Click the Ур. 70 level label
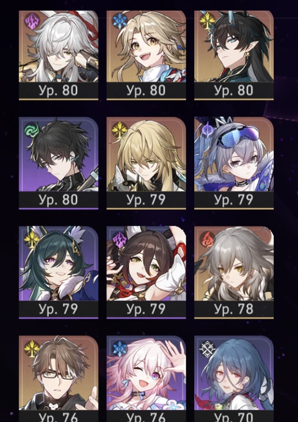The width and height of the screenshot is (298, 422). coord(234,417)
